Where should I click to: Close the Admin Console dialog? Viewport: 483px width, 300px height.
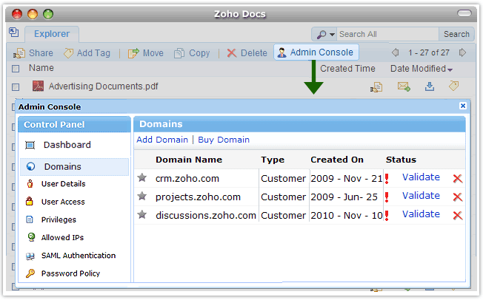tap(463, 106)
